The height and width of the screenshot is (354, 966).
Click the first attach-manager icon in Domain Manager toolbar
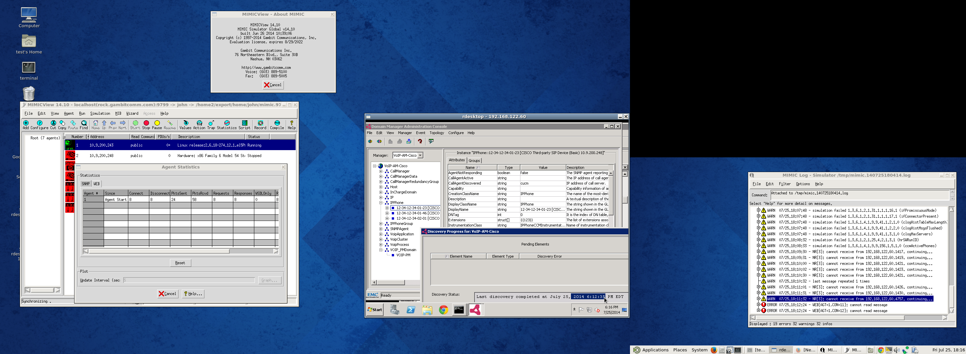click(x=370, y=141)
